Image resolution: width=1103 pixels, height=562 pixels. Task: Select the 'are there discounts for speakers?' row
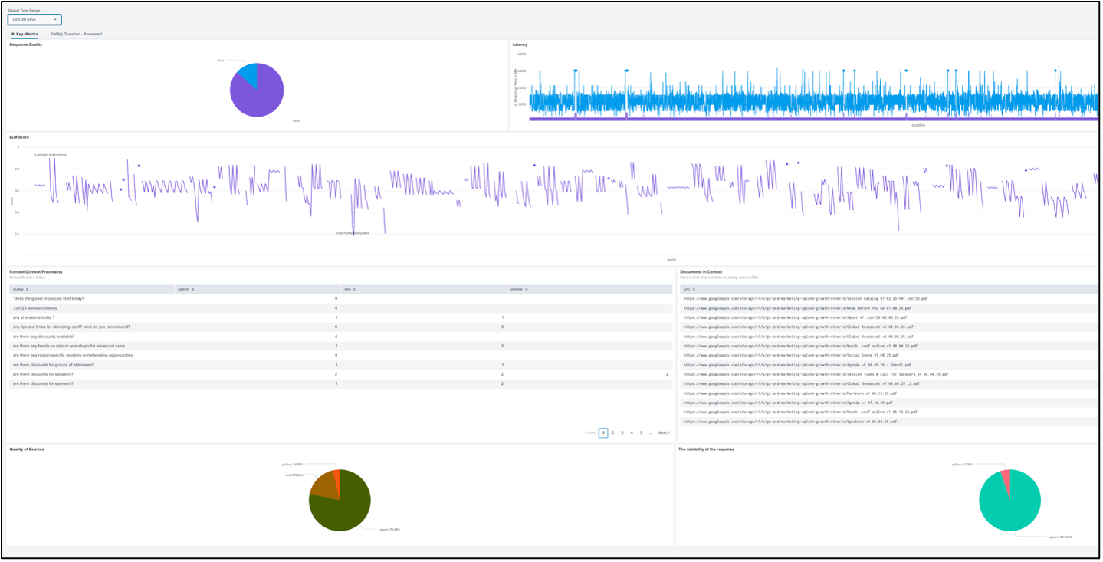coord(44,374)
